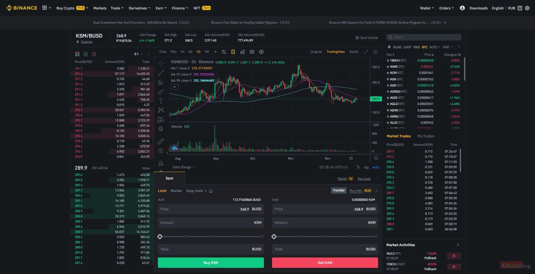Collapse the moving average indicator legend
The image size is (535, 274).
click(174, 87)
